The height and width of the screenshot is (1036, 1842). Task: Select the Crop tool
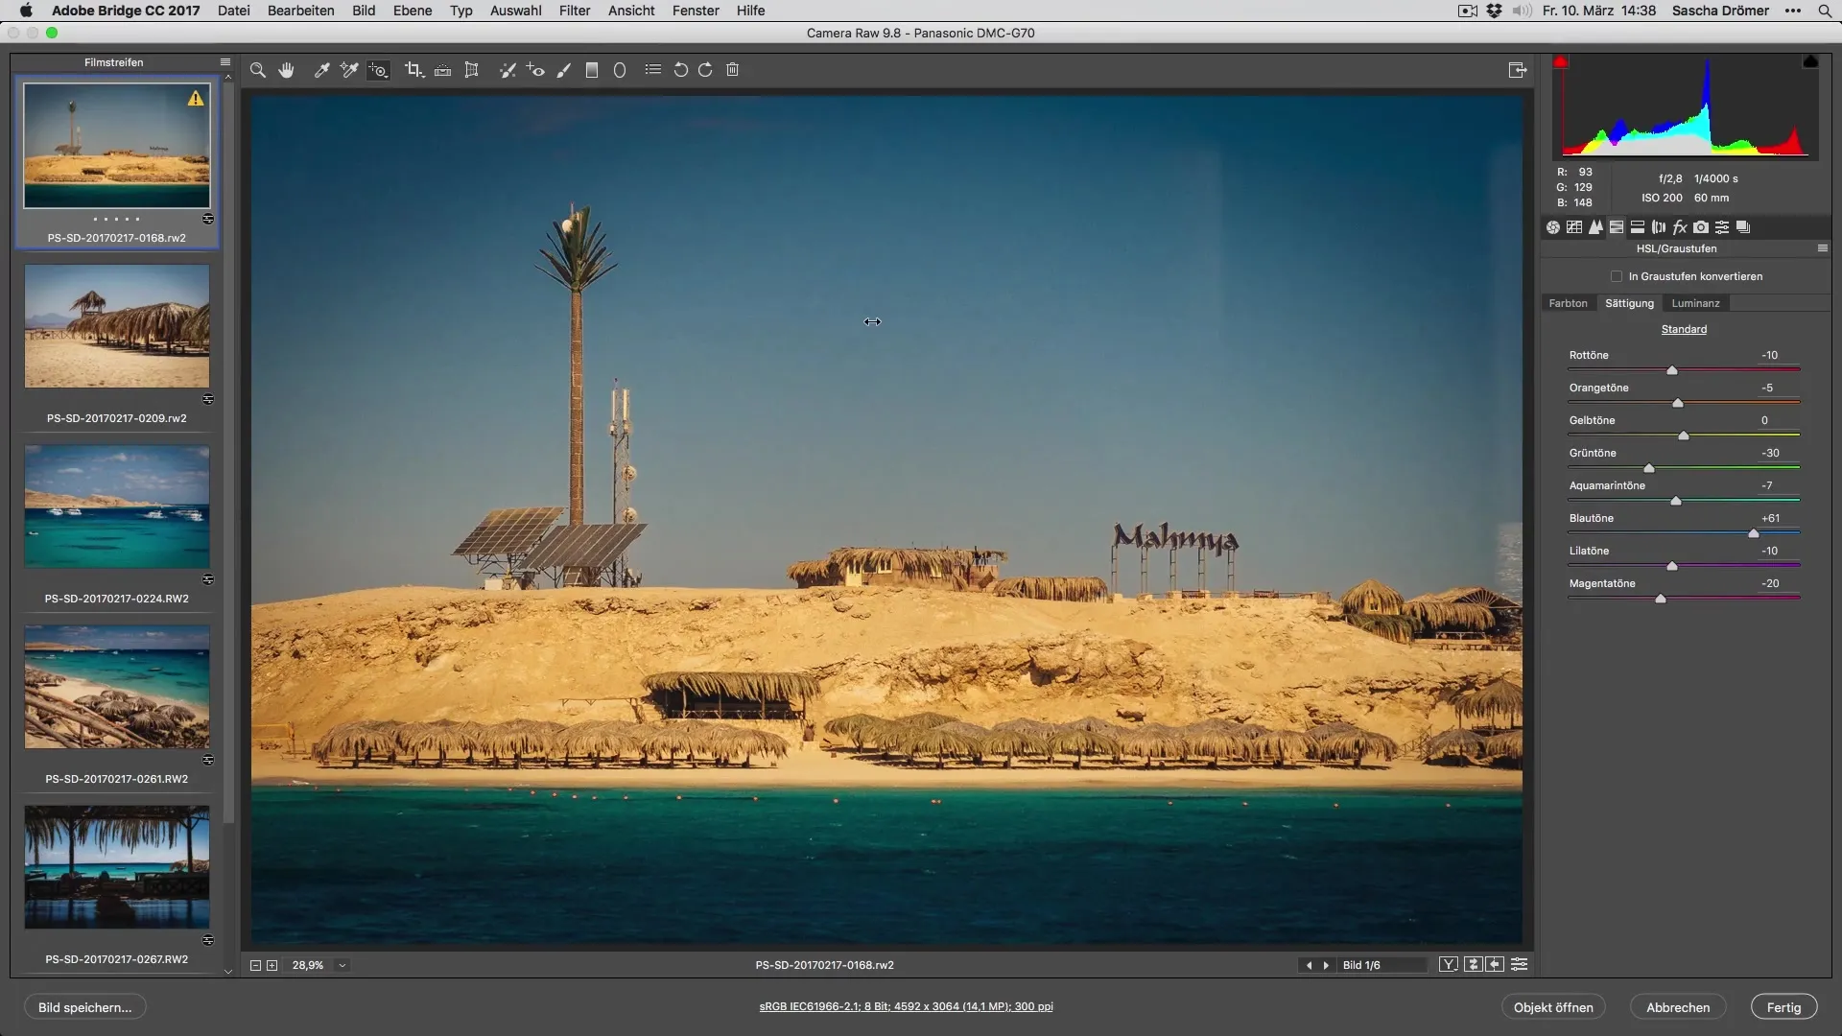[414, 70]
